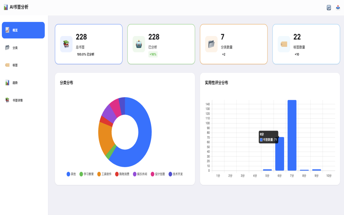Viewport: 344px width, 215px height.
Task: Open the 概览 overview tab
Action: (23, 30)
